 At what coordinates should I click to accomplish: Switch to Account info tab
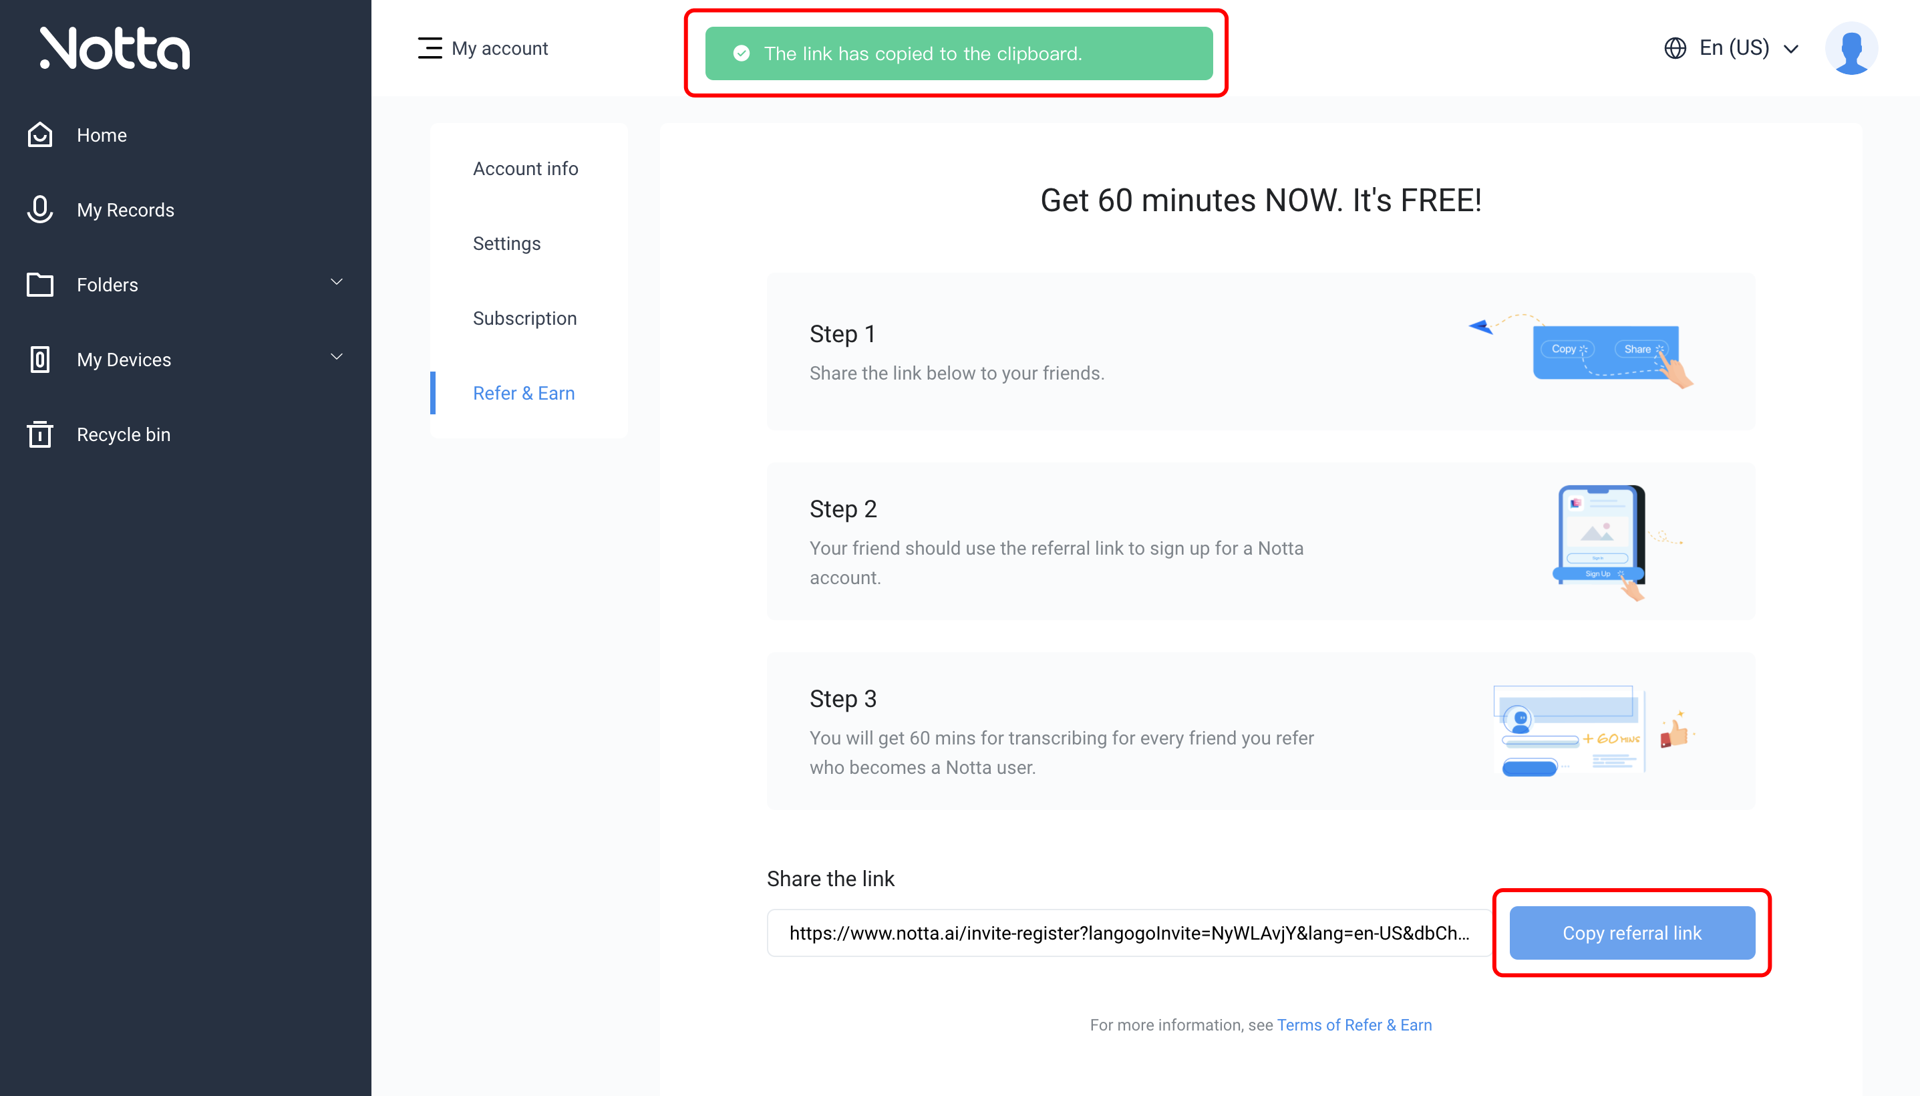(x=525, y=168)
